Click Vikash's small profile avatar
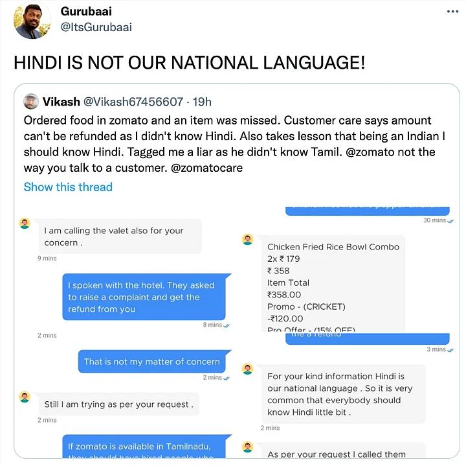 pyautogui.click(x=31, y=101)
